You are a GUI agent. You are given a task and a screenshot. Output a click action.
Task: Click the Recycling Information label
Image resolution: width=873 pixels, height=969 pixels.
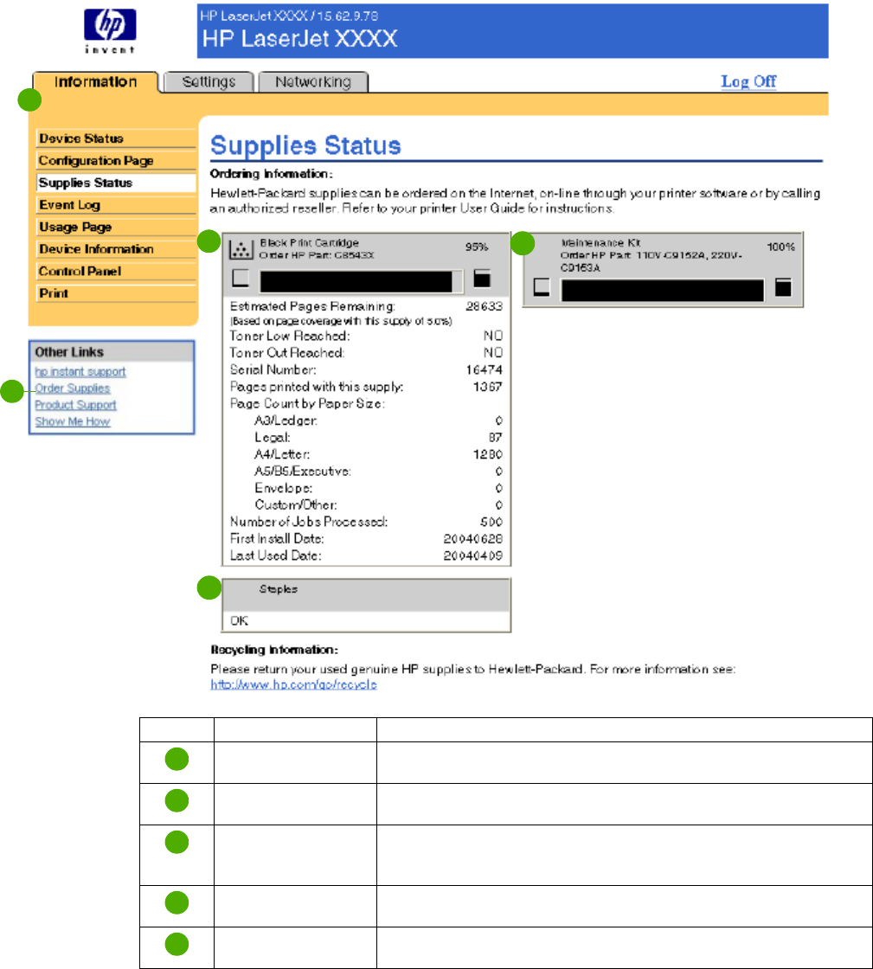pyautogui.click(x=274, y=650)
